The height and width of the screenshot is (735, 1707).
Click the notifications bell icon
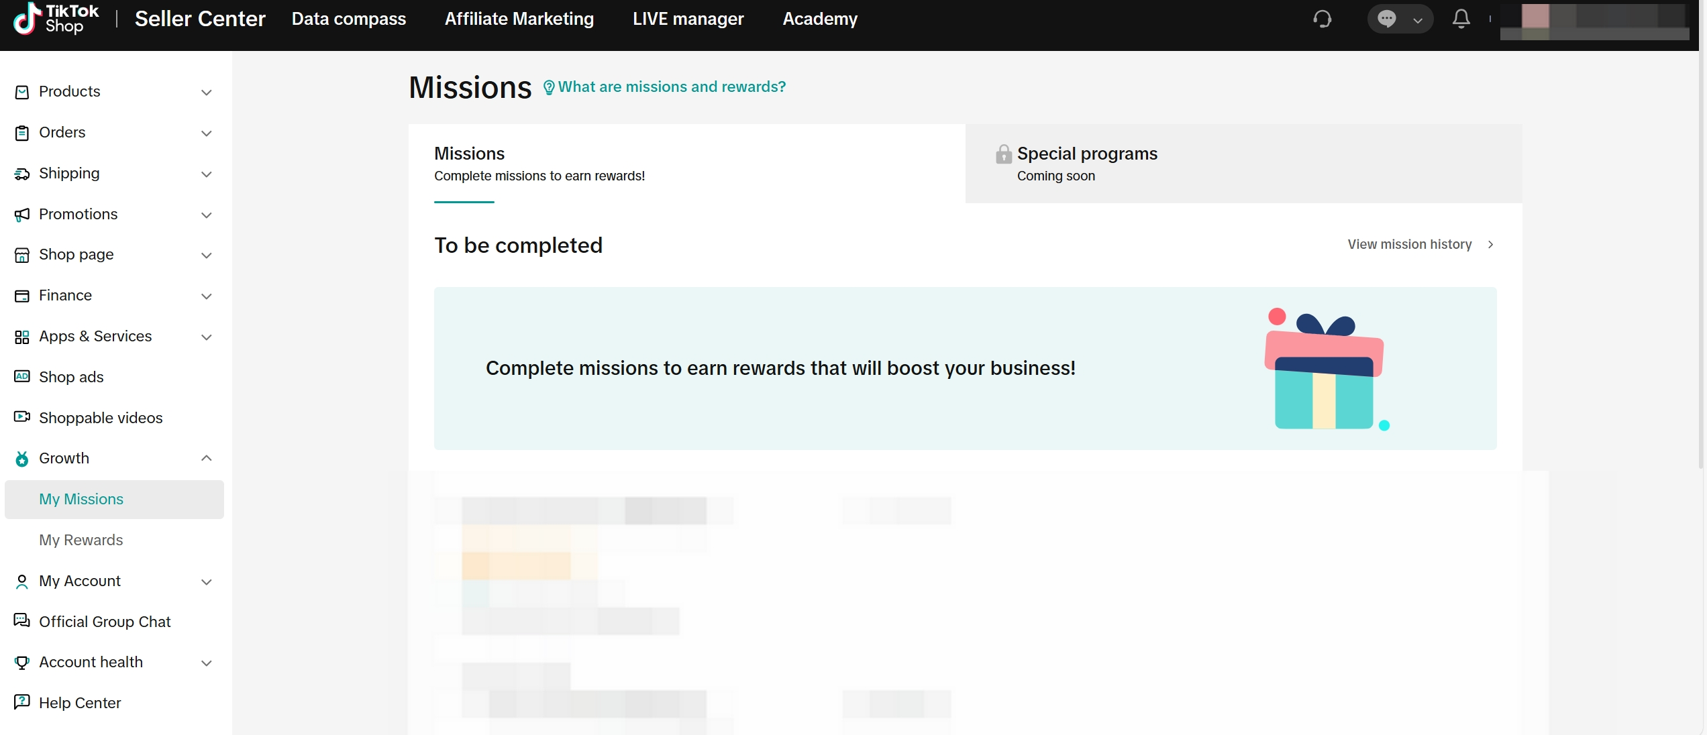1461,19
